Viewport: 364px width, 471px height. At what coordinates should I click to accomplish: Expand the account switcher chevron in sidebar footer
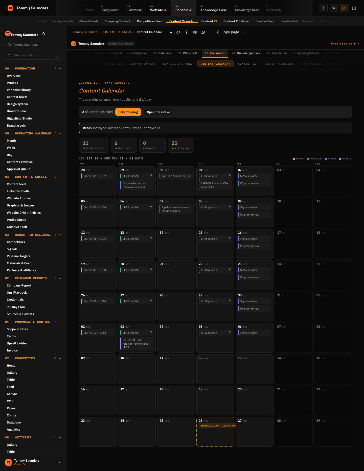pos(60,462)
